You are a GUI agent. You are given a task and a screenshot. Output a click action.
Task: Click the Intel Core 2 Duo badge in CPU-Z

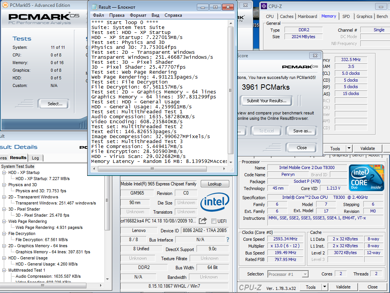coord(366,178)
